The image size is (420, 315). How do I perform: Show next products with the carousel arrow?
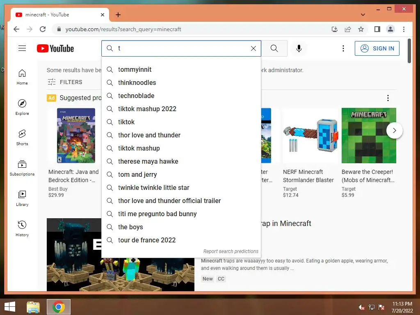tap(394, 130)
